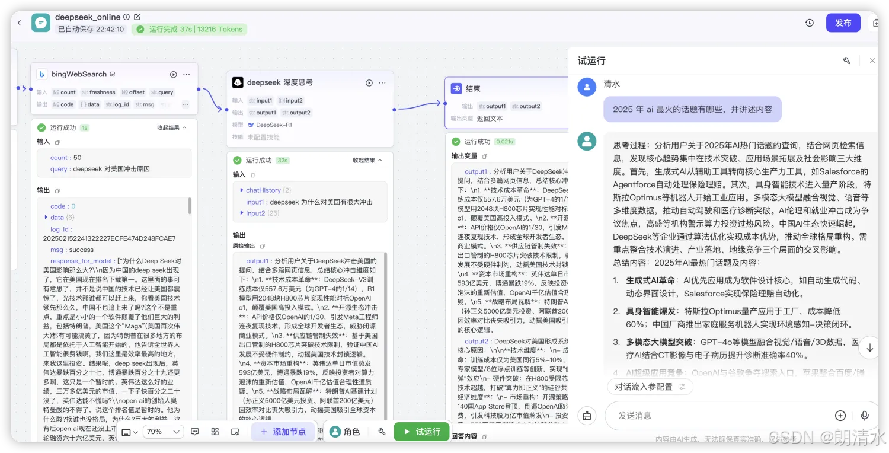Viewport: 889px width, 453px height.
Task: Select the str.query input parameter tag
Action: pos(162,92)
